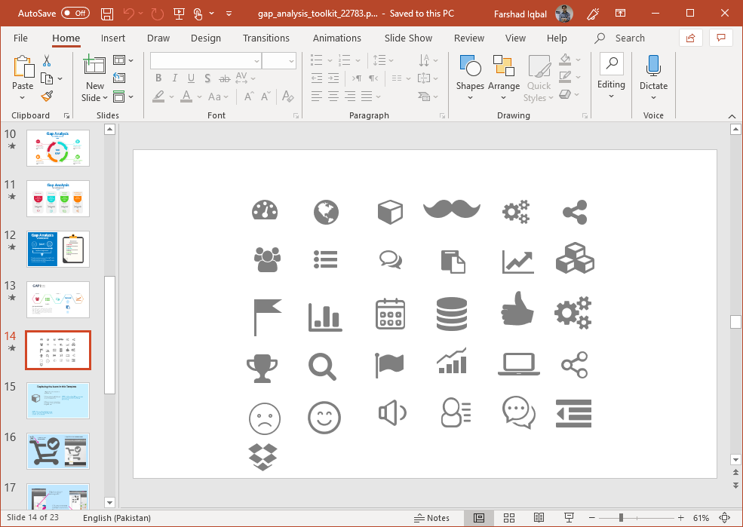Toggle Underline formatting
Image resolution: width=743 pixels, height=527 pixels.
tap(191, 78)
